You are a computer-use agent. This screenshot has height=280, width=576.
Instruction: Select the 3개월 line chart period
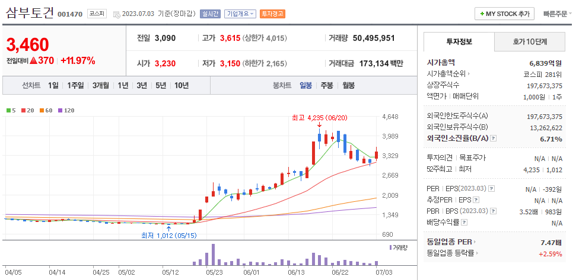tap(101, 85)
